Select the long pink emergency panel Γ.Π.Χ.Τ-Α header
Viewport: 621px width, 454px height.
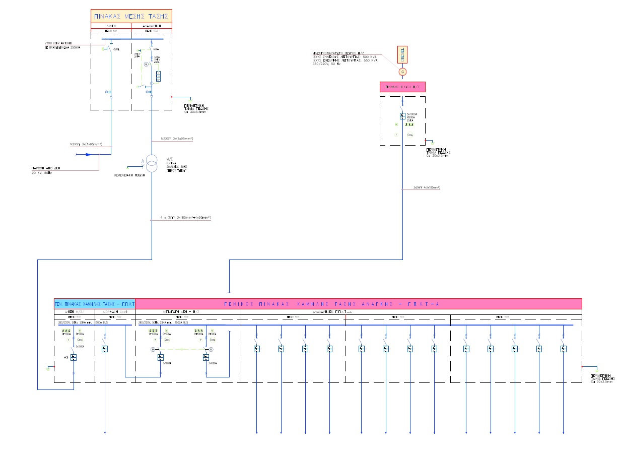point(359,304)
